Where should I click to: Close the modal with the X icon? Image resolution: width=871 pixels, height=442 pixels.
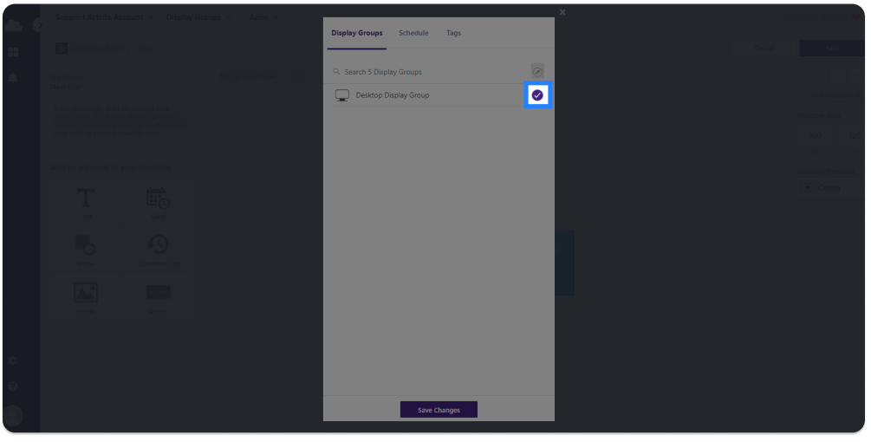click(x=562, y=12)
